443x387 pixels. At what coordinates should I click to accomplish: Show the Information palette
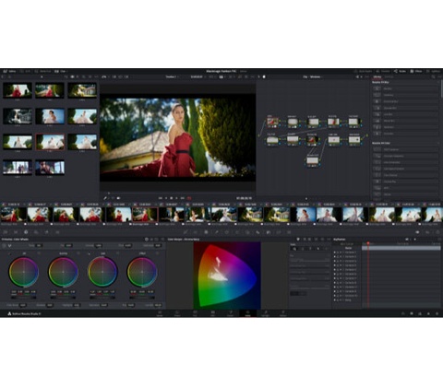[x=438, y=232]
